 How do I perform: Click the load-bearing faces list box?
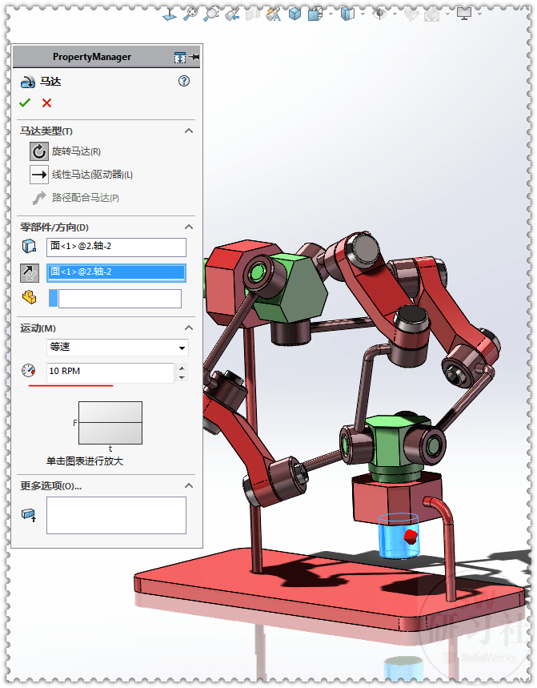pos(116,515)
